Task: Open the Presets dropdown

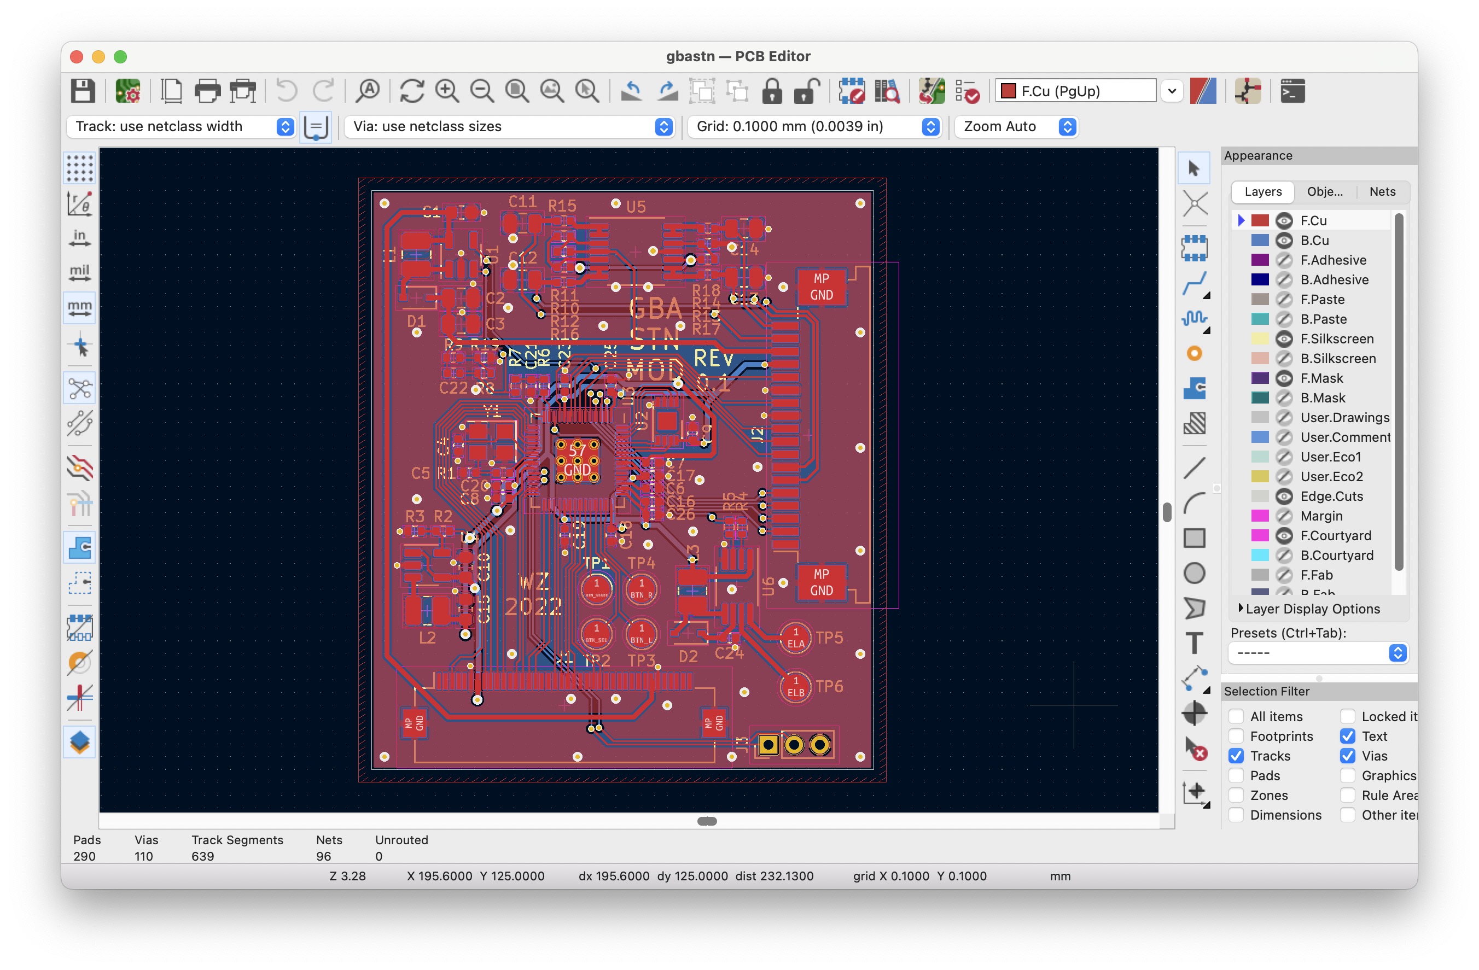Action: pos(1318,653)
